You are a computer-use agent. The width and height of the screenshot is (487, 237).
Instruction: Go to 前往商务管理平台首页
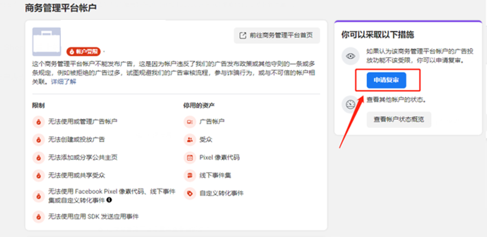tap(277, 35)
